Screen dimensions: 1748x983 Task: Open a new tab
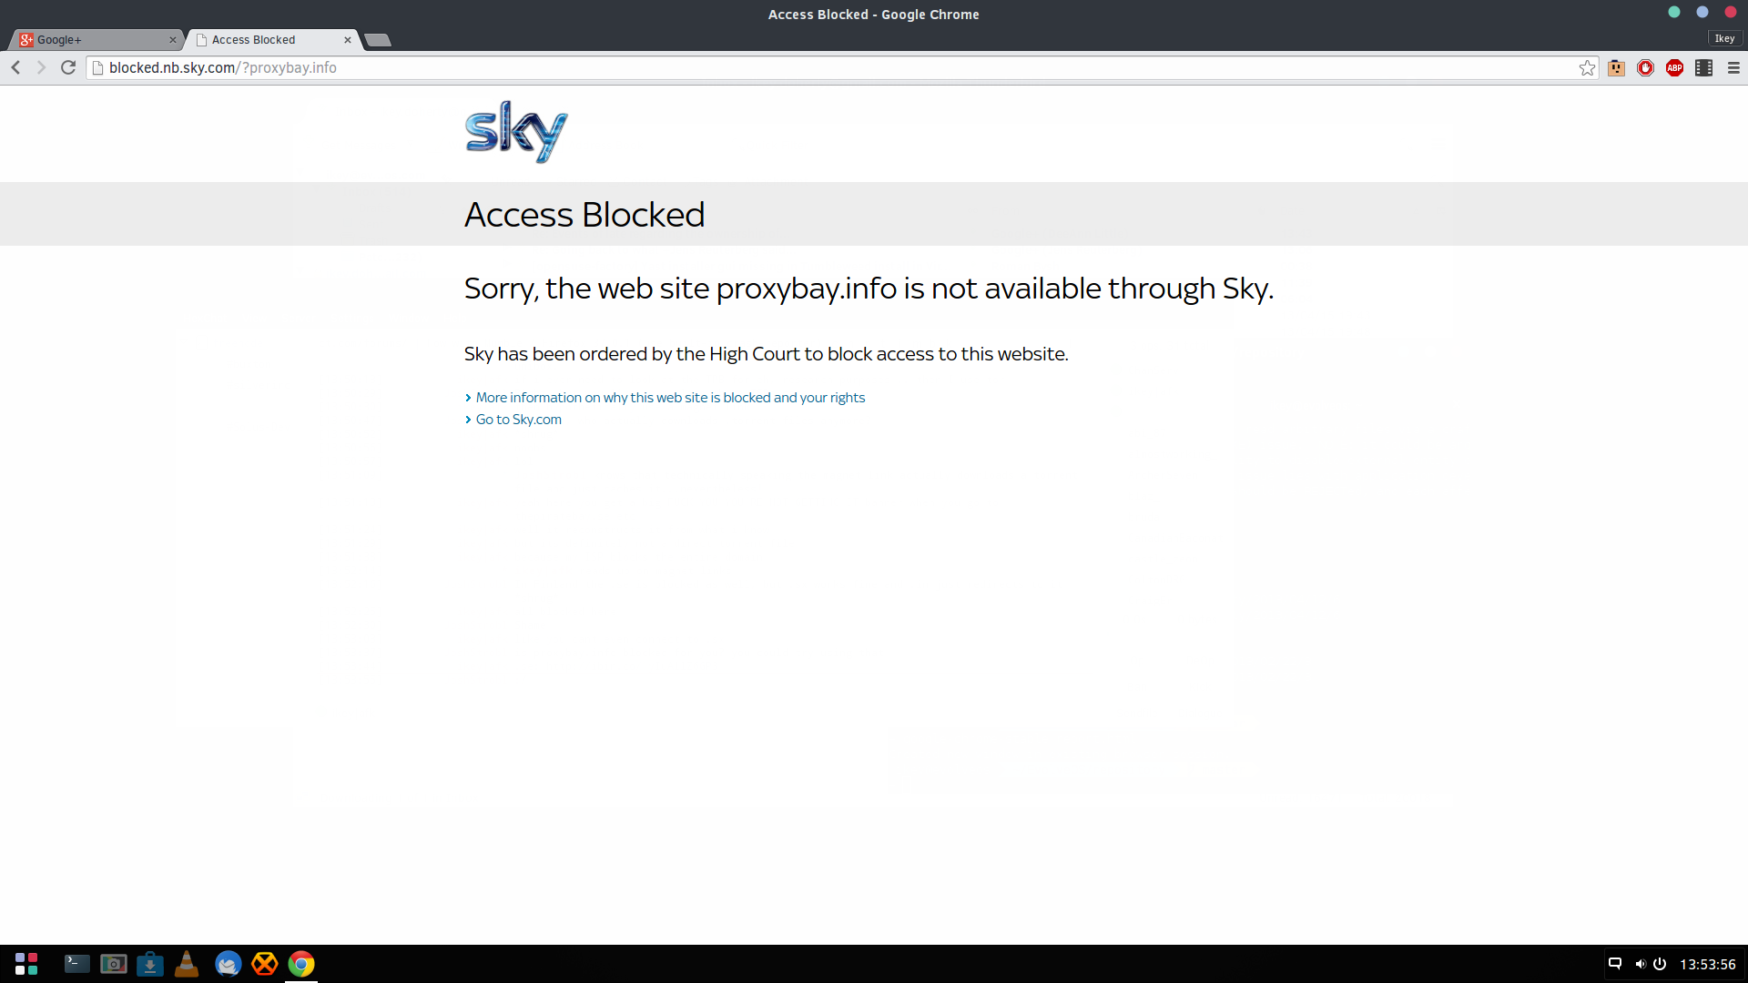coord(378,40)
